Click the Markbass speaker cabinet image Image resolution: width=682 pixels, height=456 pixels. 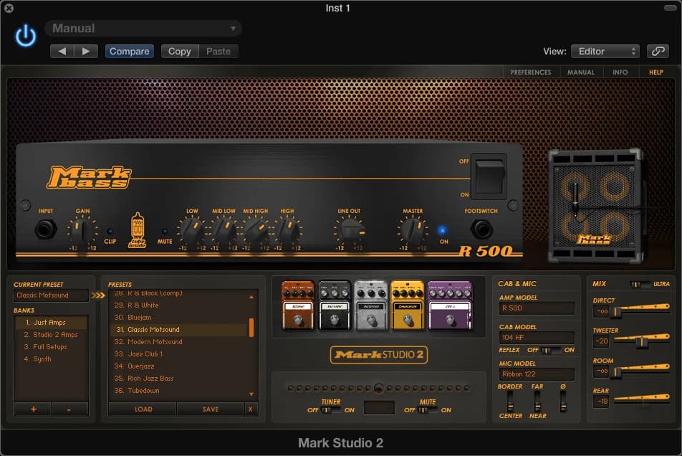pyautogui.click(x=595, y=206)
